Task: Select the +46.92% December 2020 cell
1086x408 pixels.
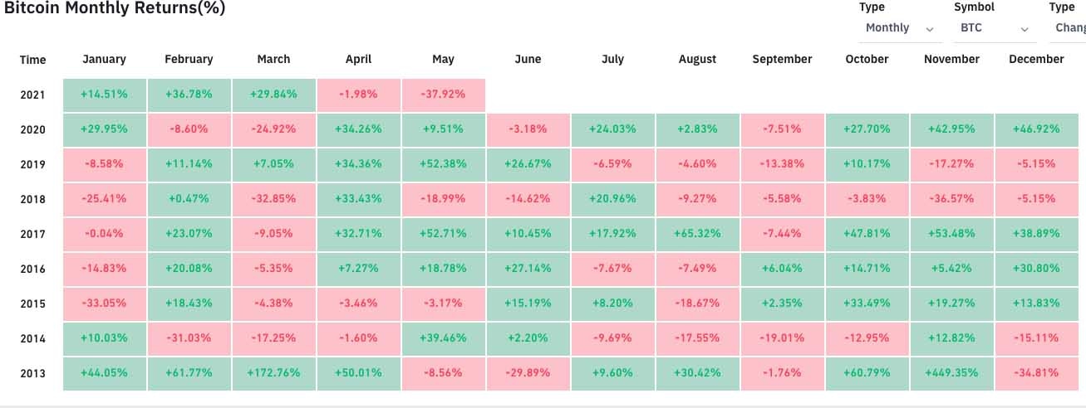Action: [1036, 129]
